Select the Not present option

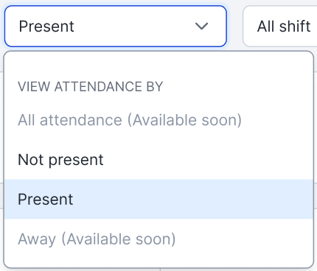click(158, 160)
